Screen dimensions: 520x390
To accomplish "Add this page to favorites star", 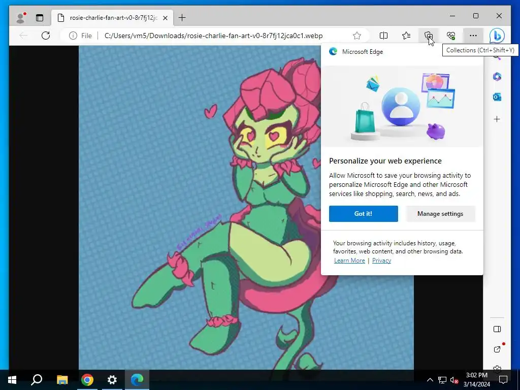I will tap(357, 36).
